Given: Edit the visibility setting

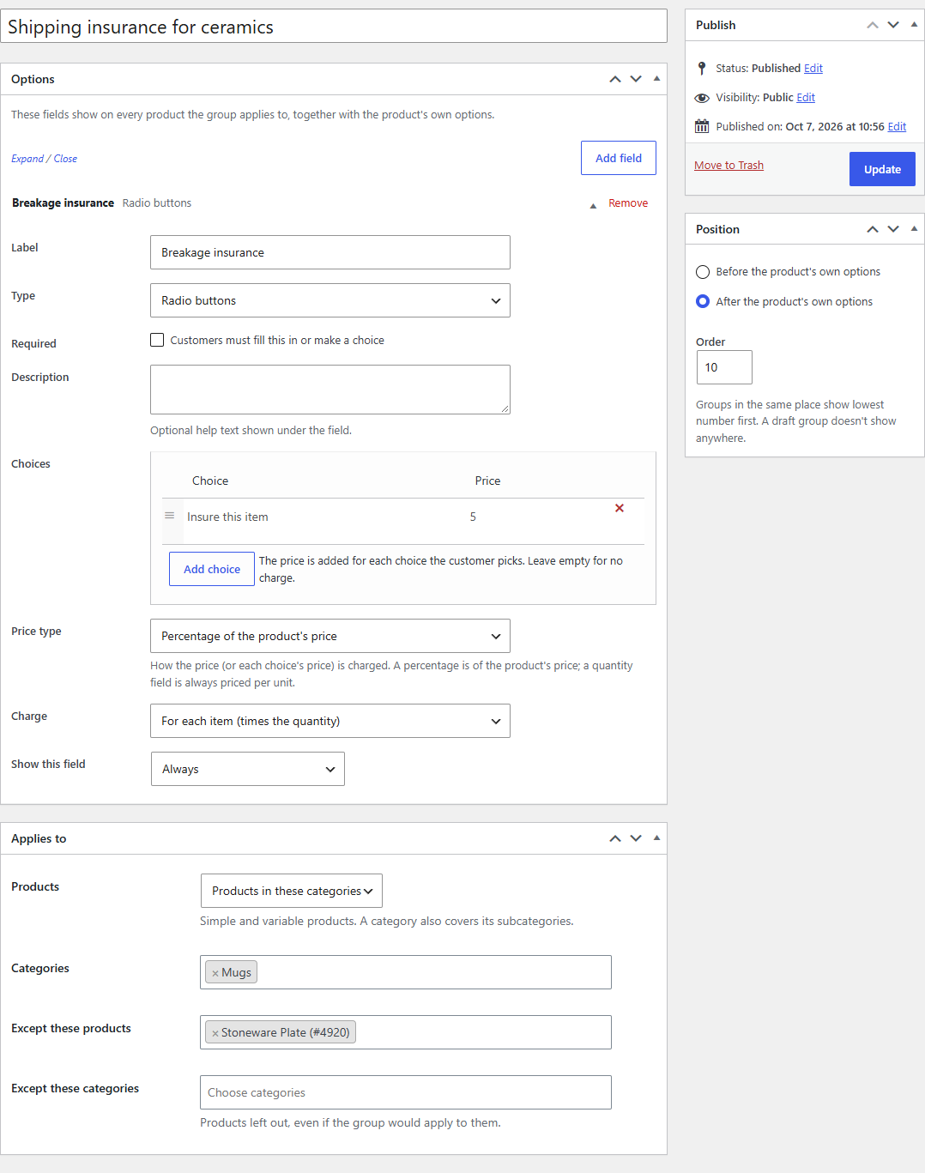Looking at the screenshot, I should pos(806,98).
